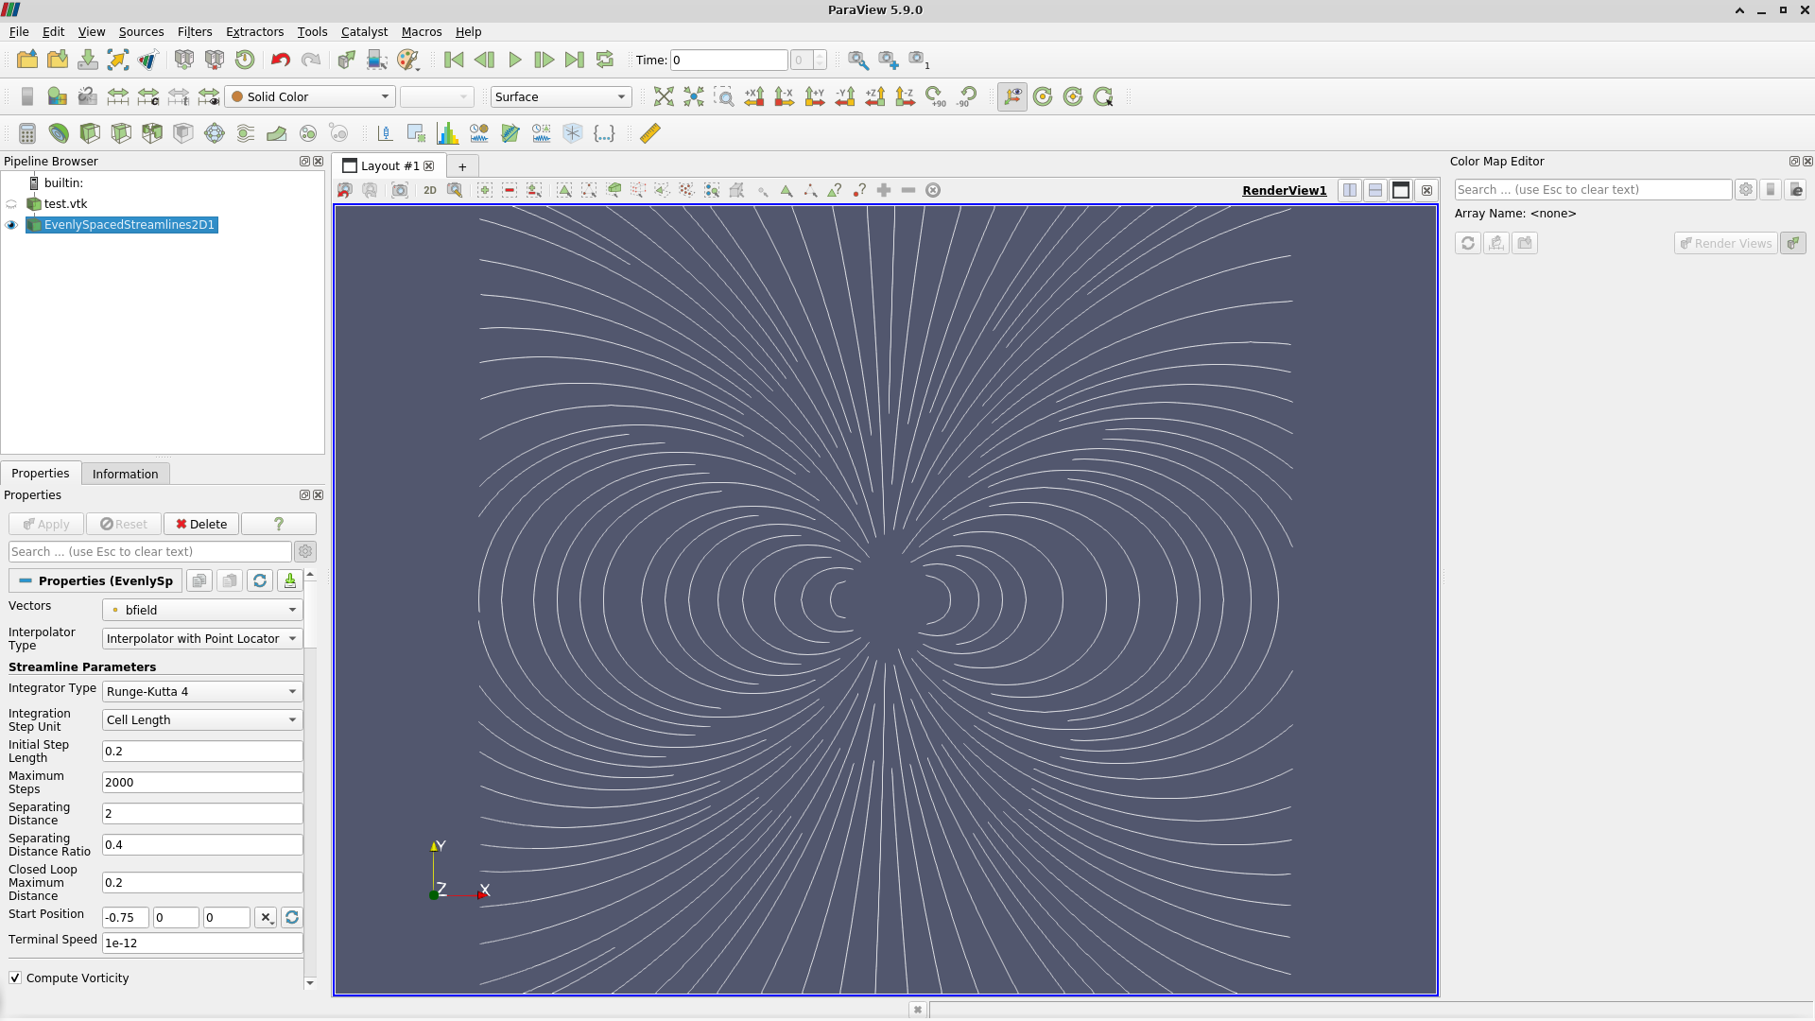This screenshot has width=1815, height=1021.
Task: Click the Plot Over Line histogram icon
Action: 448,133
